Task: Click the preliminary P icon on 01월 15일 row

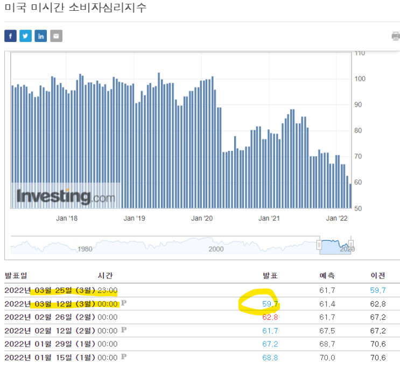Action: (124, 357)
